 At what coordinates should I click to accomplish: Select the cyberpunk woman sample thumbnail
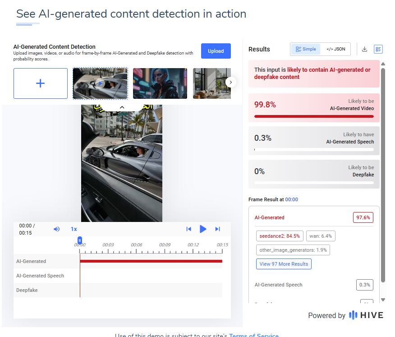pos(160,83)
